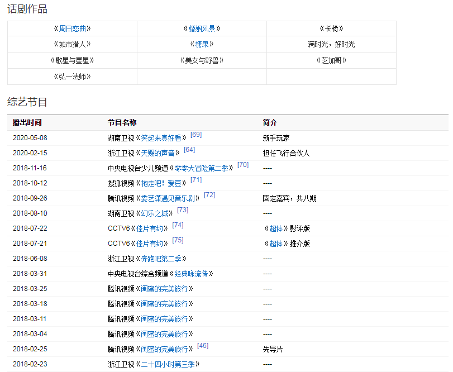Open the 周日恋曲 stage play link
The width and height of the screenshot is (453, 372).
coord(73,28)
